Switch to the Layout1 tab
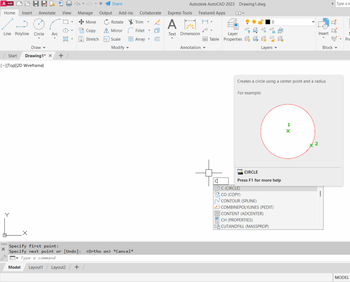The width and height of the screenshot is (350, 282). click(36, 267)
